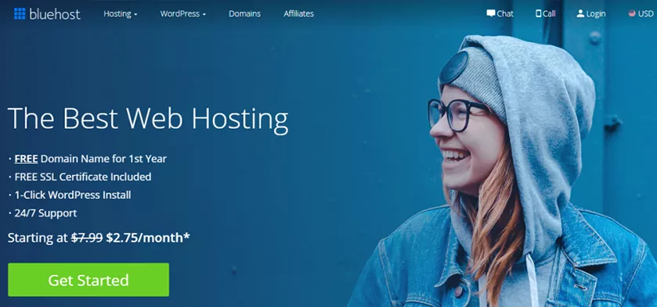Click the 'FREE SSL Certificate Included' text

click(83, 177)
